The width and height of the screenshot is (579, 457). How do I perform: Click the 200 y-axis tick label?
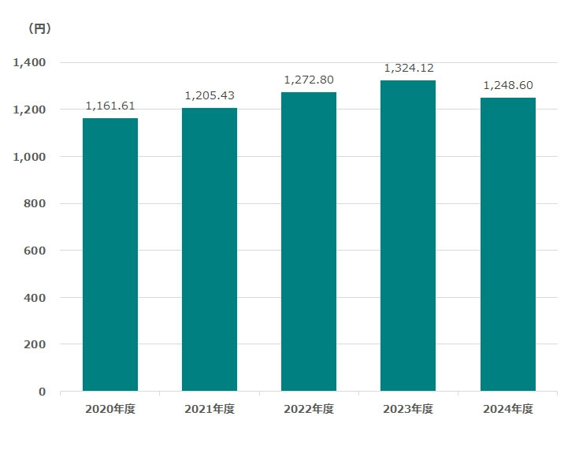pyautogui.click(x=35, y=344)
